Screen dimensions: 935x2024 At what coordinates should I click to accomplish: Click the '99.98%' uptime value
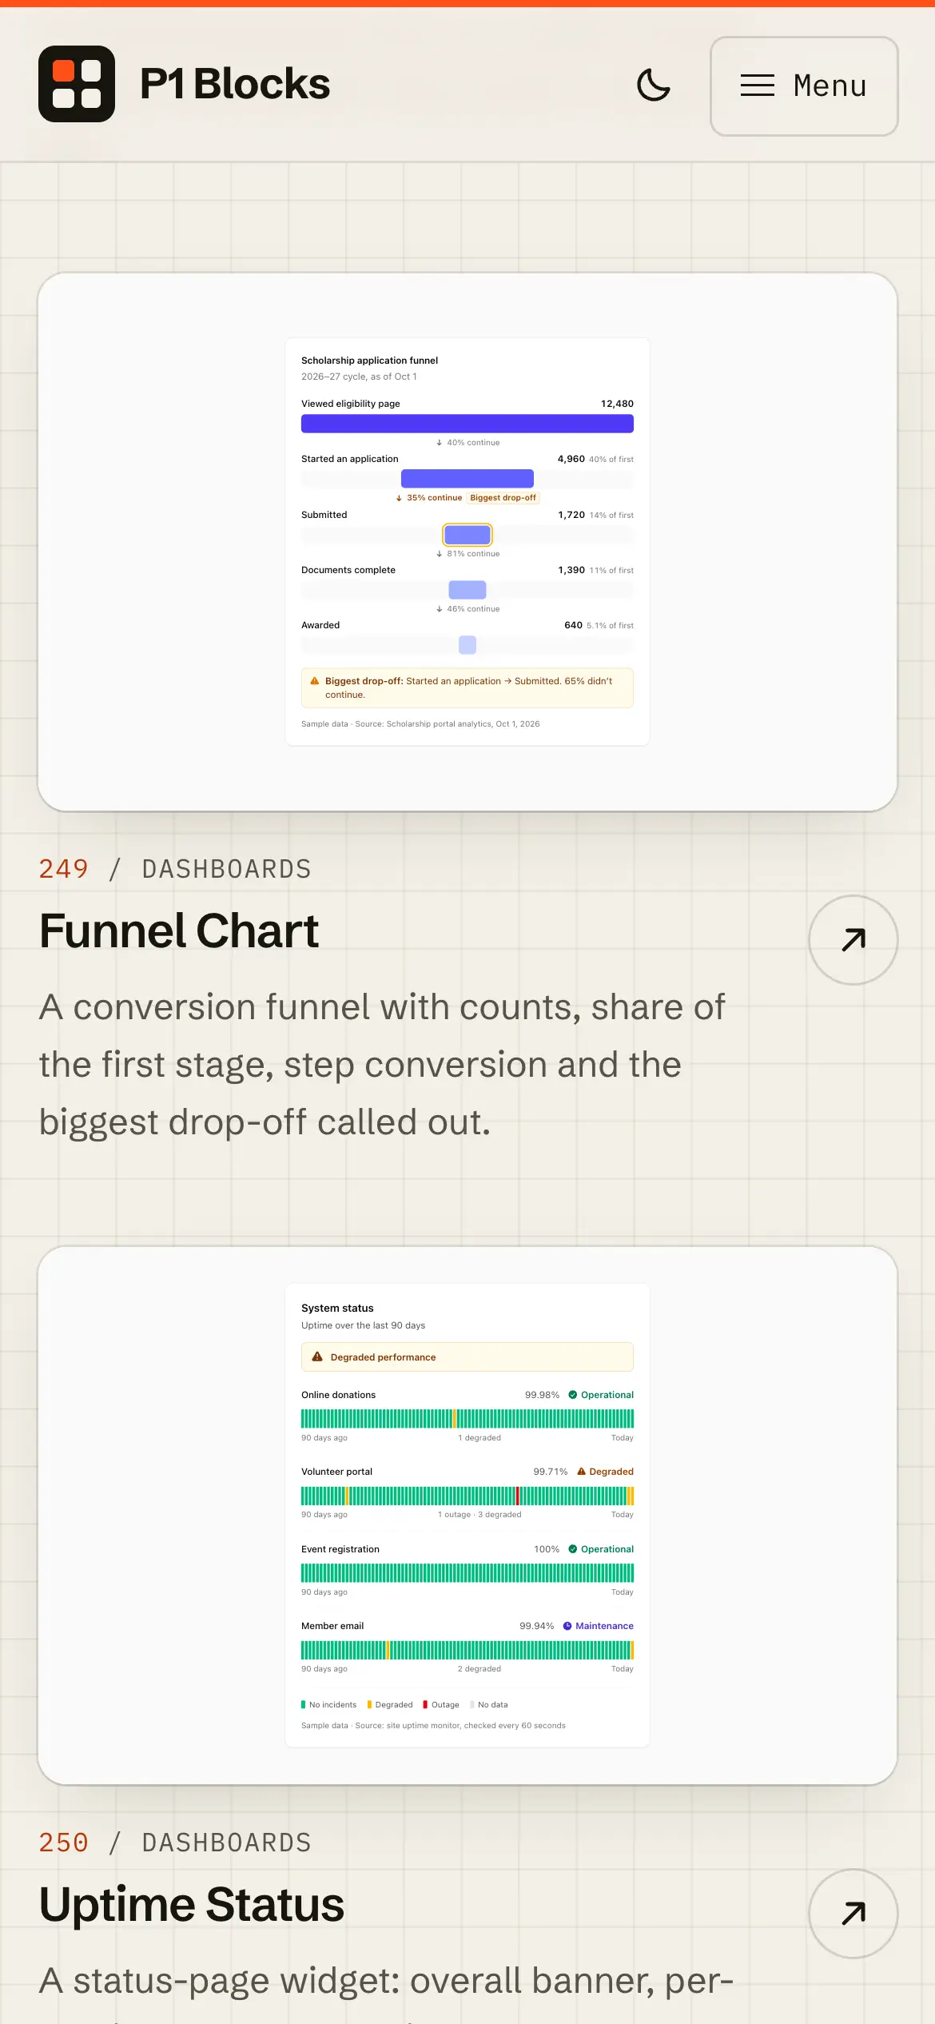[542, 1395]
